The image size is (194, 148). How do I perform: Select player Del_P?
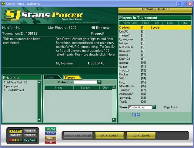point(155,82)
